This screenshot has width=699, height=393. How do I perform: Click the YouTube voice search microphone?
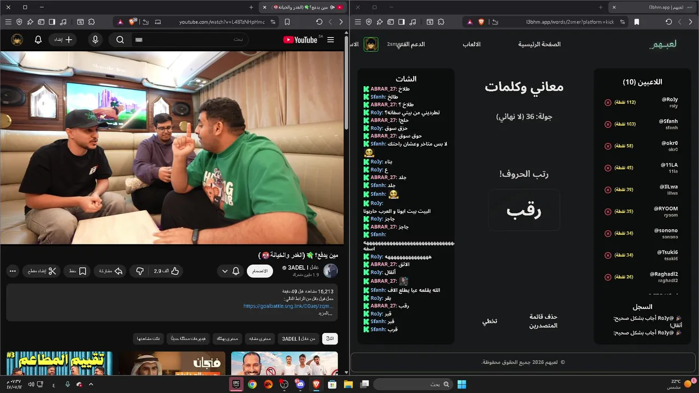pyautogui.click(x=96, y=40)
